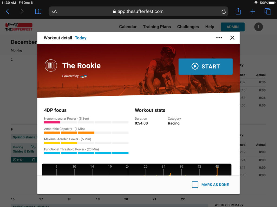The width and height of the screenshot is (277, 207).
Task: Click the Workout stats heading
Action: [150, 110]
